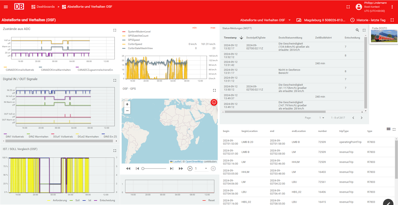
Task: Open the playback speed dropdown
Action: (x=201, y=169)
